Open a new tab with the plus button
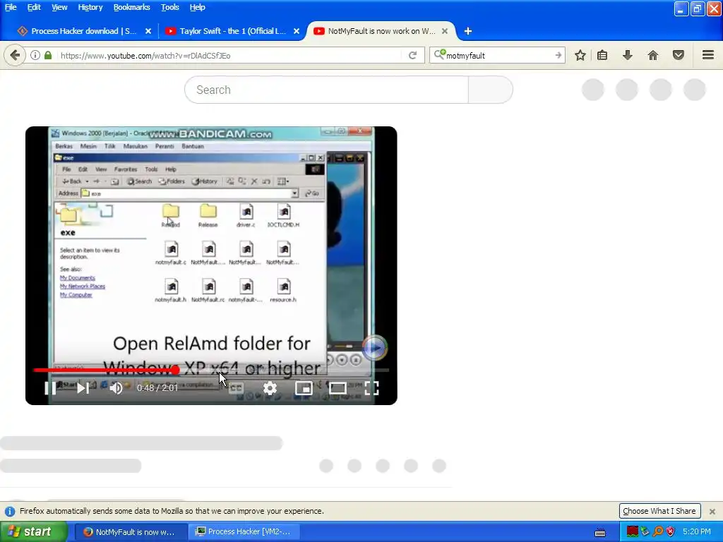 [x=467, y=31]
